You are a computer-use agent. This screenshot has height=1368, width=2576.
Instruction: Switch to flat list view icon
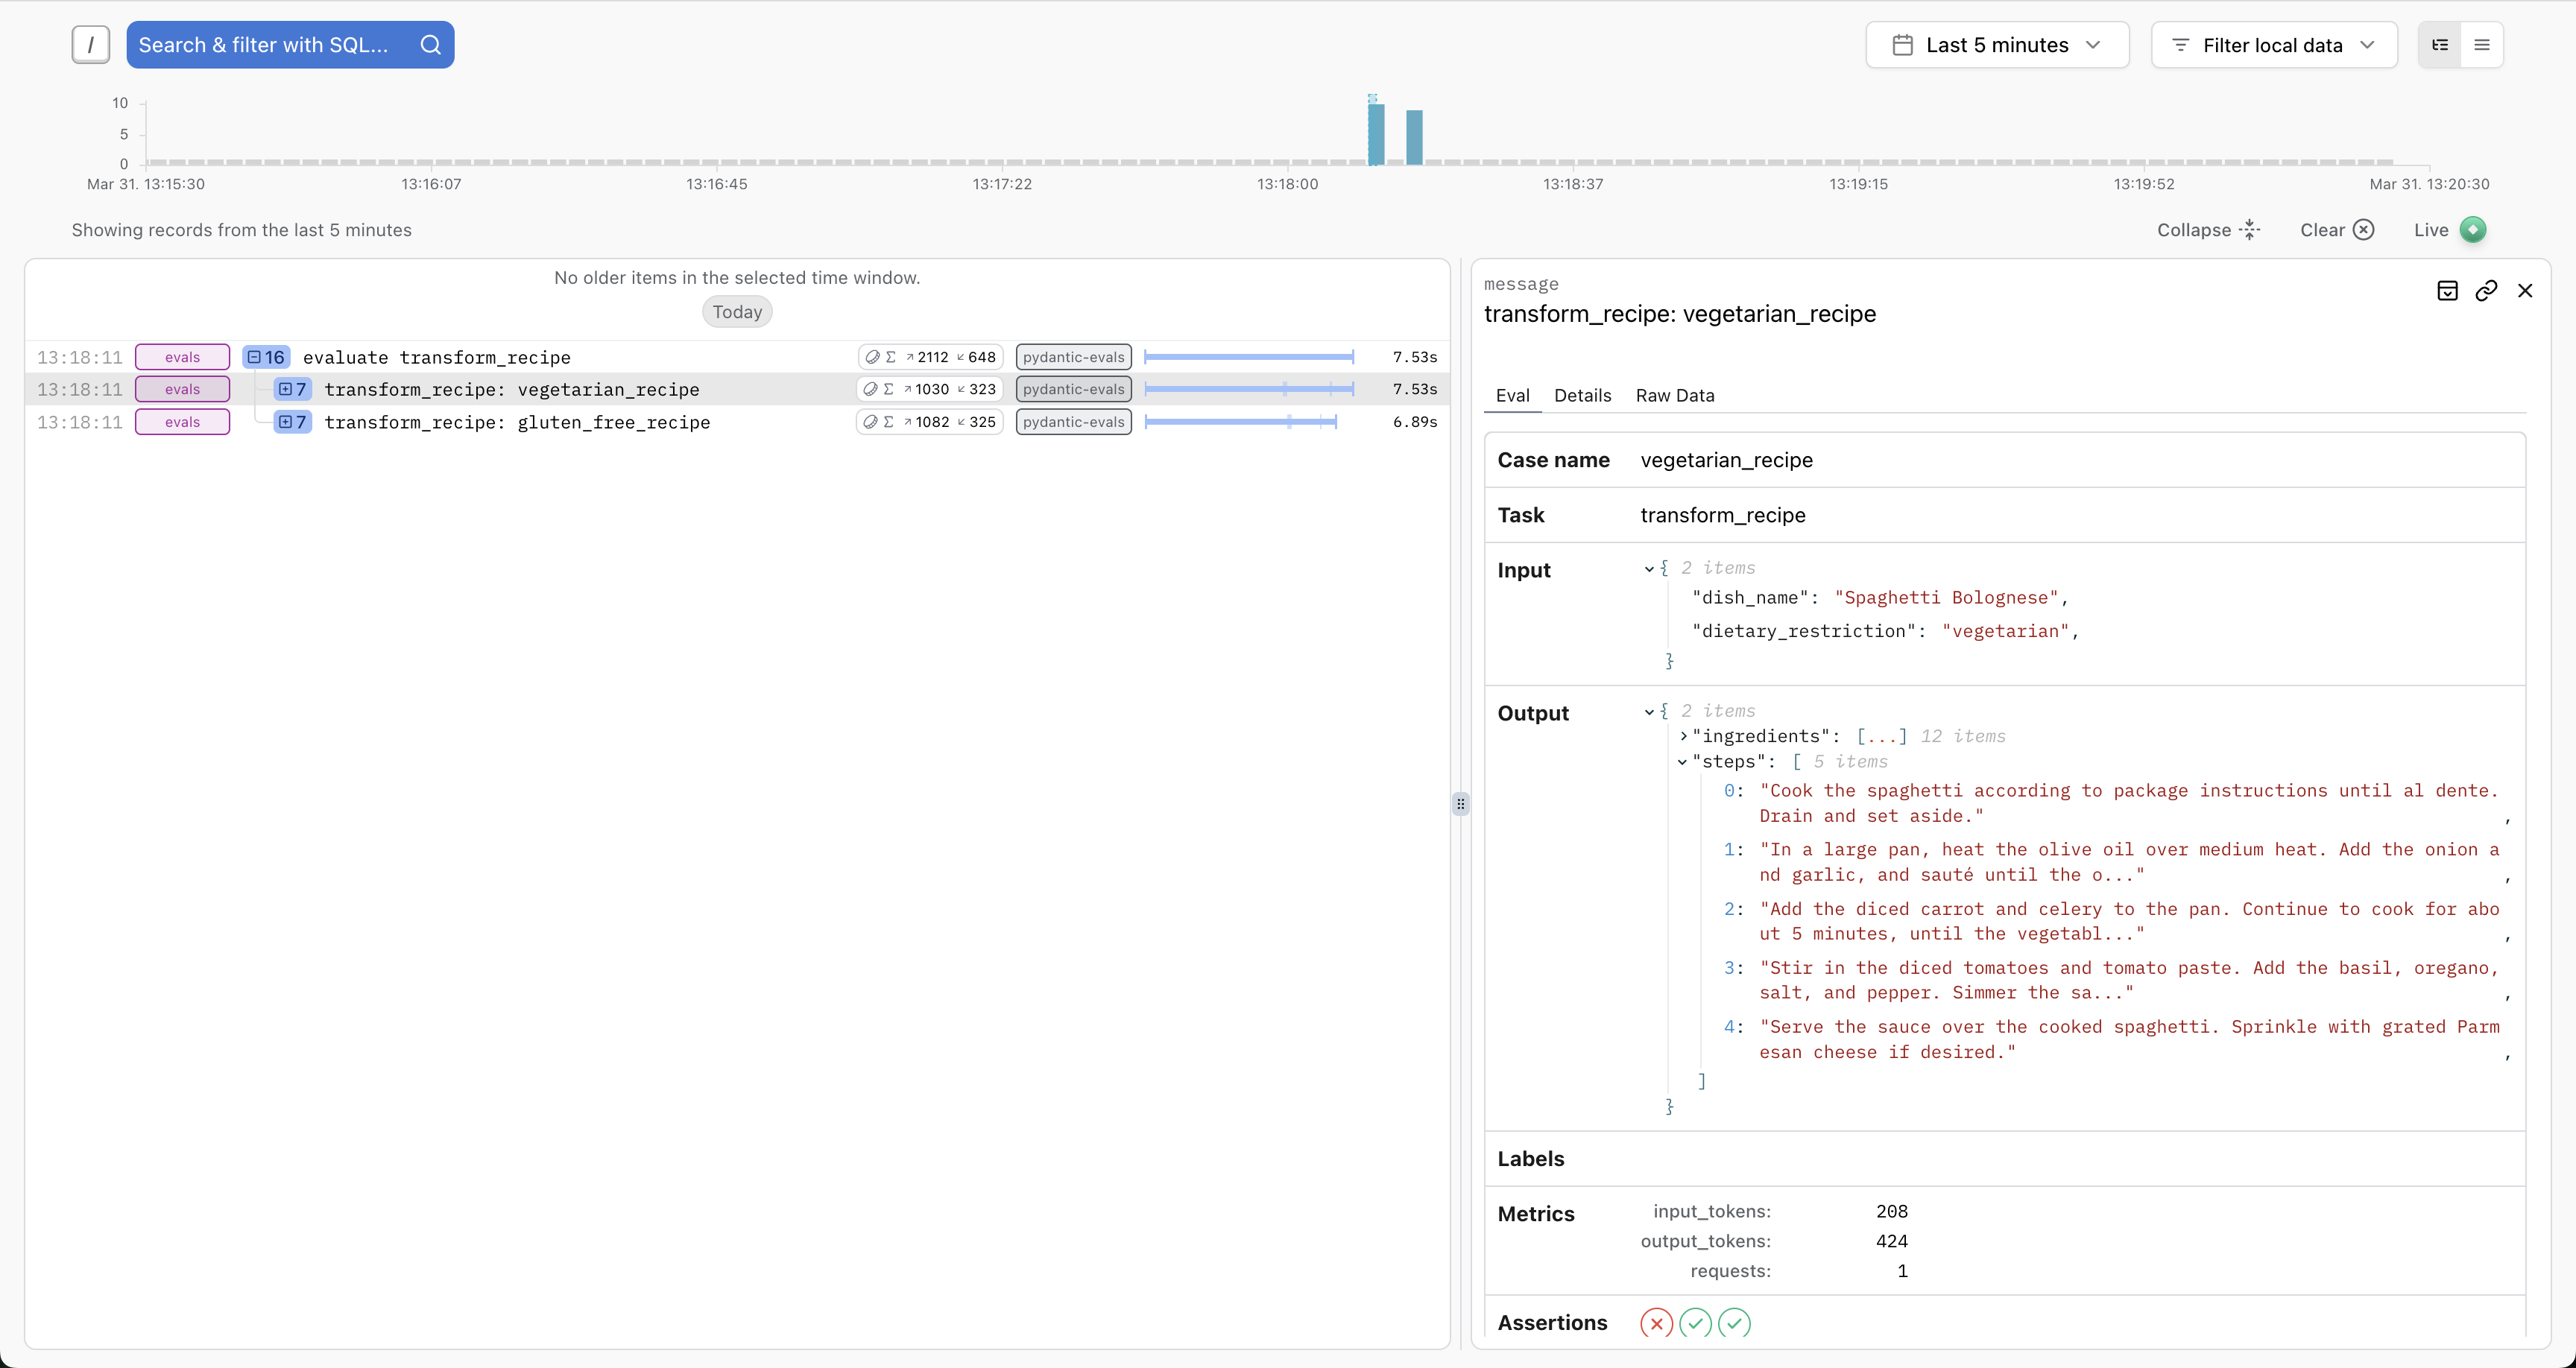pyautogui.click(x=2482, y=45)
